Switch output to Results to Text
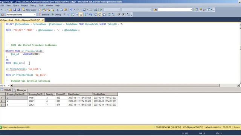241x136 pixels. (96, 14)
